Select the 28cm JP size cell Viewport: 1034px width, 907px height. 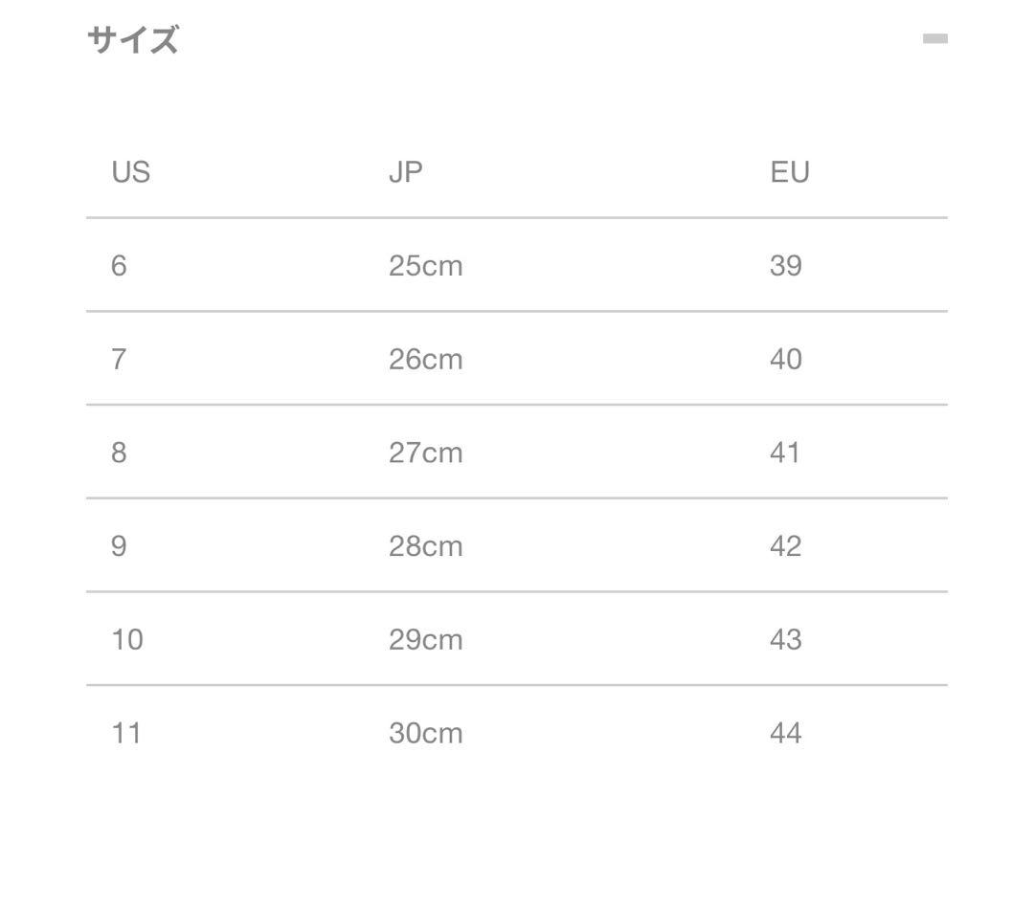[425, 545]
